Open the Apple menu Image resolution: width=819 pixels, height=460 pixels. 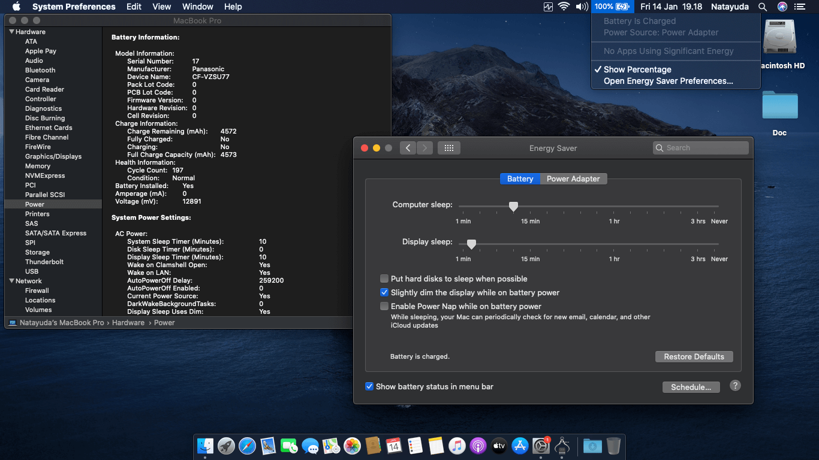[16, 7]
